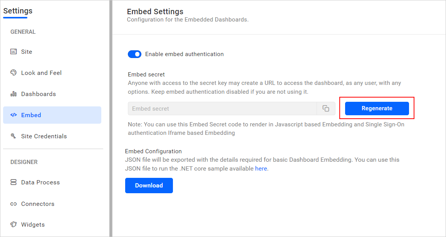Click the Site URL icon in sidebar

[x=13, y=52]
